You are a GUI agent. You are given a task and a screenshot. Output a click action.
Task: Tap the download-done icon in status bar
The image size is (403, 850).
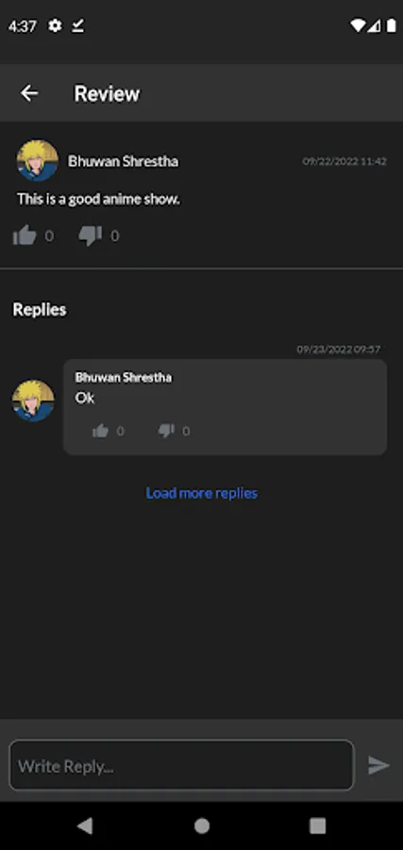78,25
